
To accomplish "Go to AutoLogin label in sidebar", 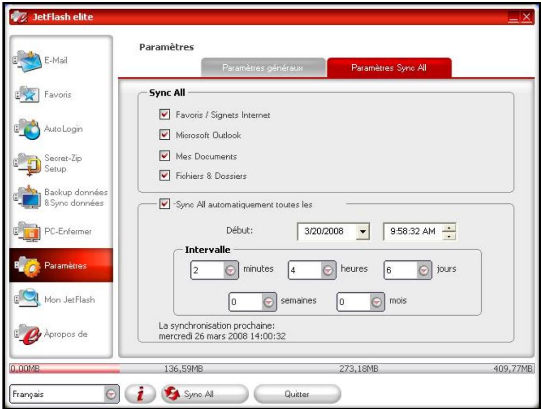I will (63, 129).
